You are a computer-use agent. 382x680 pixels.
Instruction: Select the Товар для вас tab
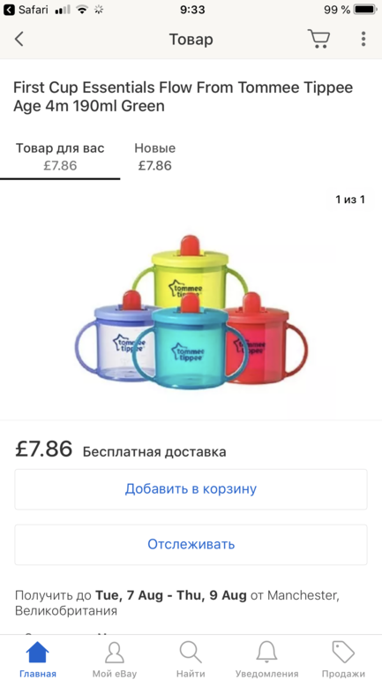pyautogui.click(x=60, y=156)
